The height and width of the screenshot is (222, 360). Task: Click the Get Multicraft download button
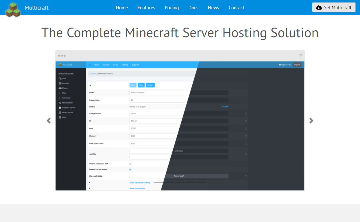coord(334,7)
